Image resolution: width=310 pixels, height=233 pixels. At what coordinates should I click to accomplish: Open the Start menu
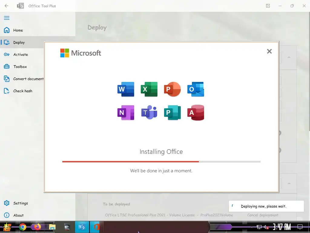[7, 227]
